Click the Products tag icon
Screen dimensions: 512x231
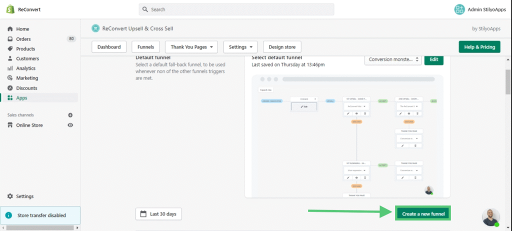10,48
